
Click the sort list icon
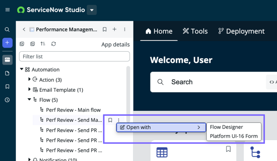(43, 44)
